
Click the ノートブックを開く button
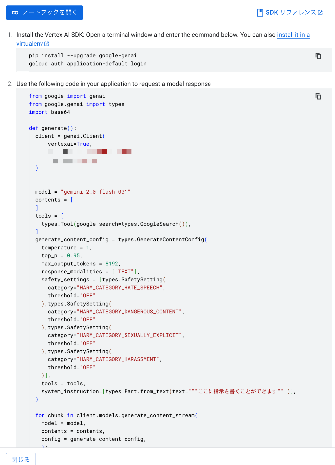pos(44,13)
